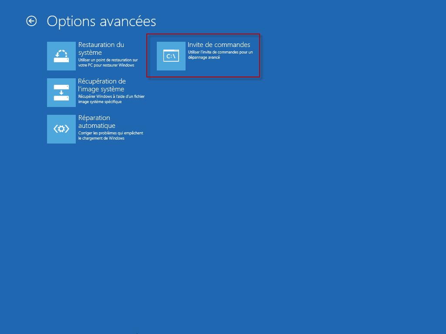Image resolution: width=446 pixels, height=334 pixels.
Task: Open the Réparation automatique gear icon
Action: click(61, 129)
